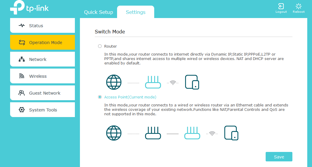312x167 pixels.
Task: Click the System Tools gear icon
Action: [x=22, y=110]
